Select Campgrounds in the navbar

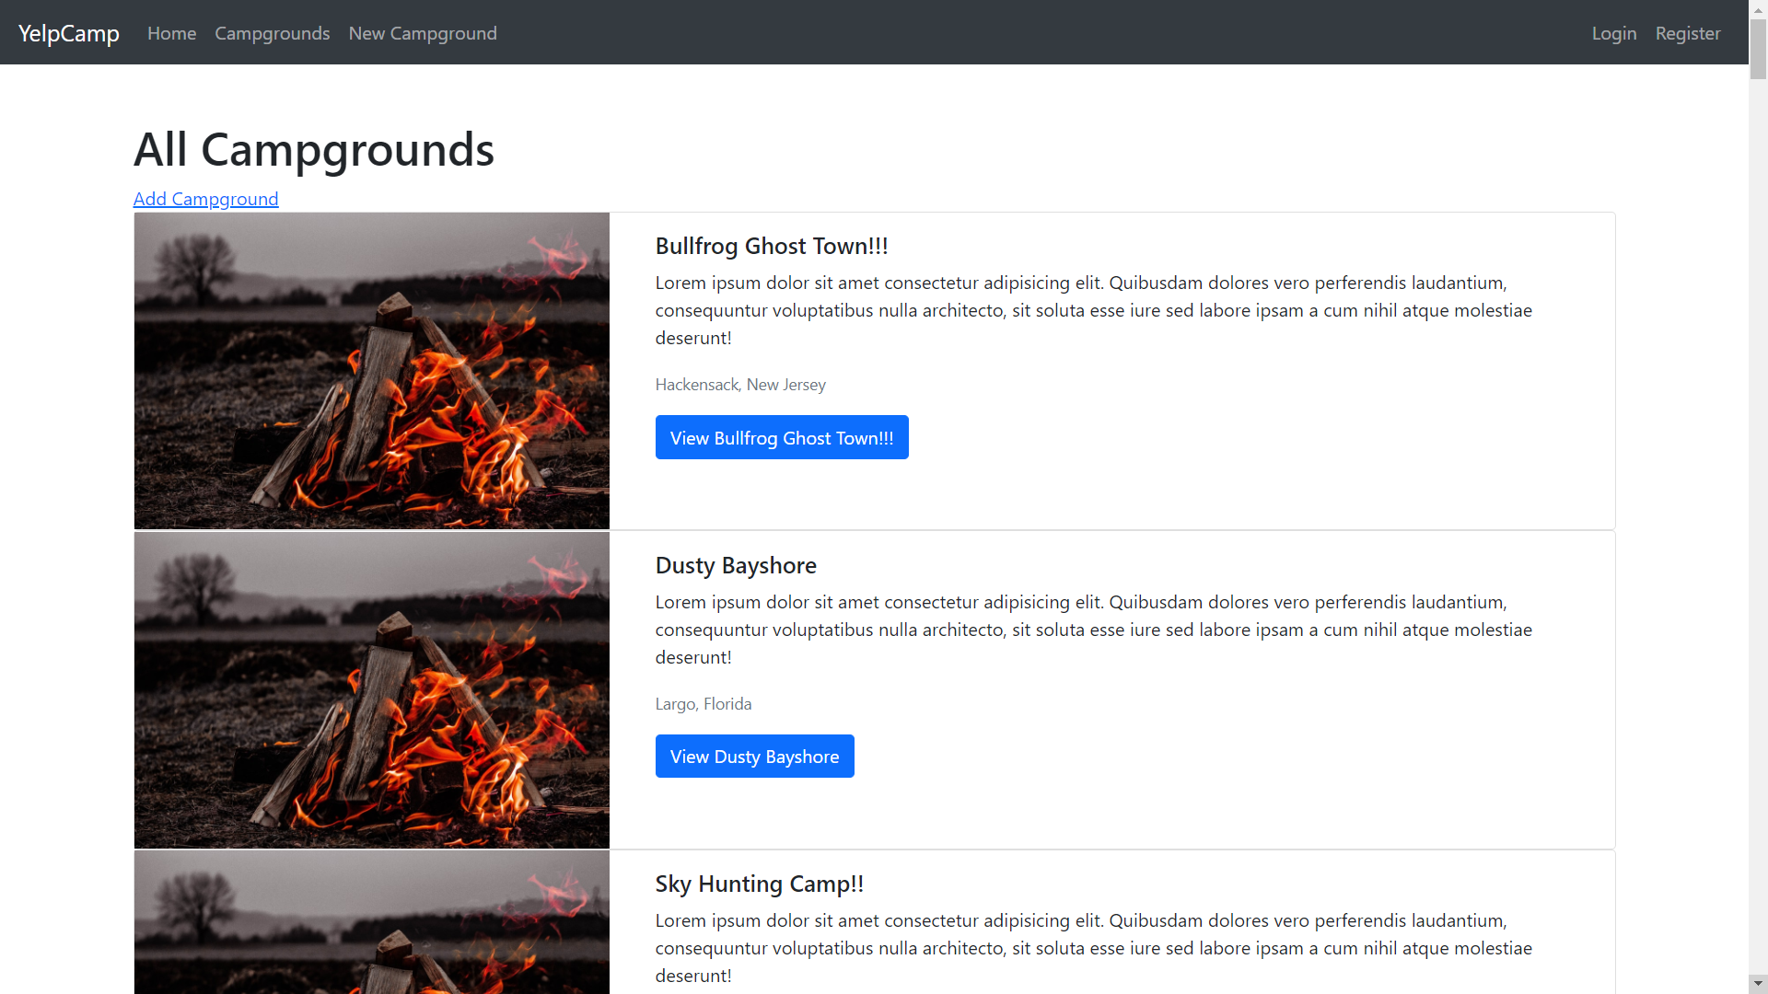272,33
